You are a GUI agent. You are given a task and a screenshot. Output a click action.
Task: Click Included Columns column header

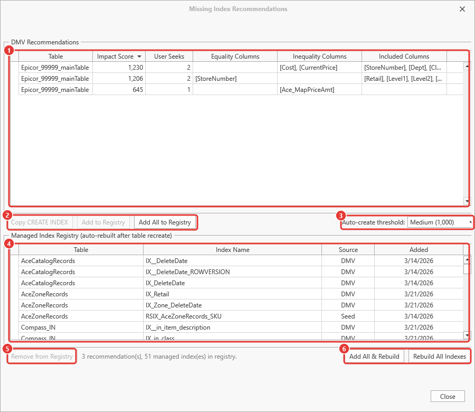tap(404, 57)
